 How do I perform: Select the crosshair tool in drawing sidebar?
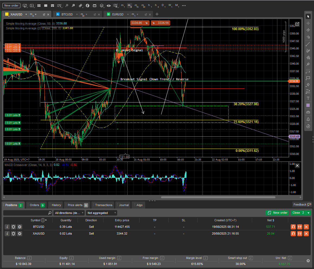(308, 23)
